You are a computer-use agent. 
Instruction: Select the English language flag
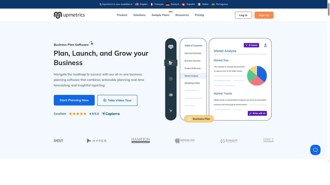click(137, 4)
